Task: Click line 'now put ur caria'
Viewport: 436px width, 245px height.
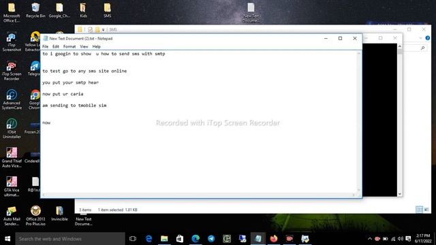Action: [x=63, y=94]
